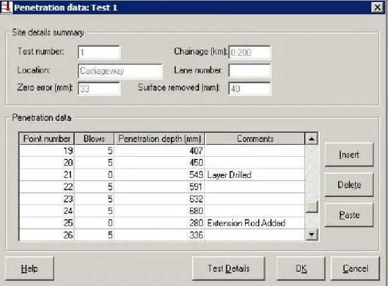Viewport: 389px width, 286px height.
Task: Select point number 23 cell
Action: click(x=47, y=198)
